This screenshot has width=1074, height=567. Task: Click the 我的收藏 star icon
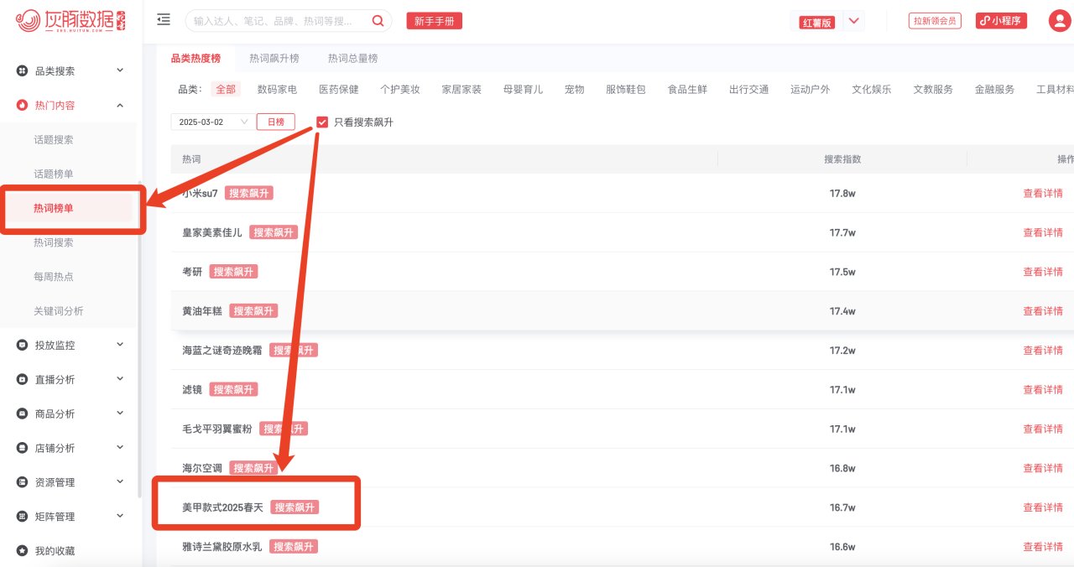click(22, 551)
